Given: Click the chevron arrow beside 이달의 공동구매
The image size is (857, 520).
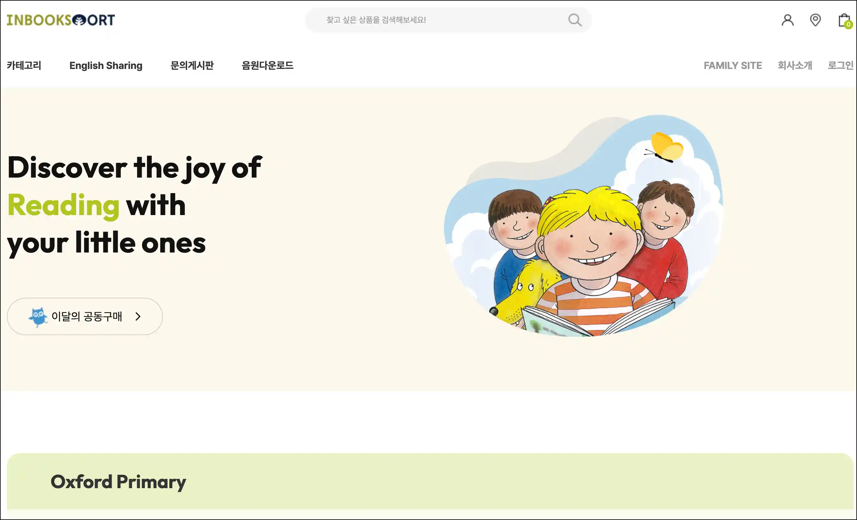Looking at the screenshot, I should pos(138,316).
